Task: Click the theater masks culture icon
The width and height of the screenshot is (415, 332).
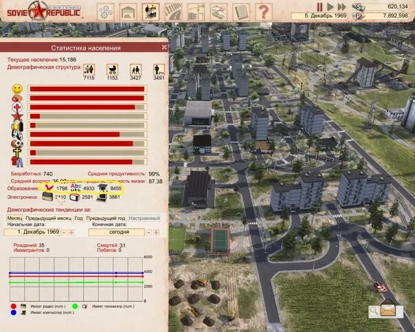Action: [17, 135]
